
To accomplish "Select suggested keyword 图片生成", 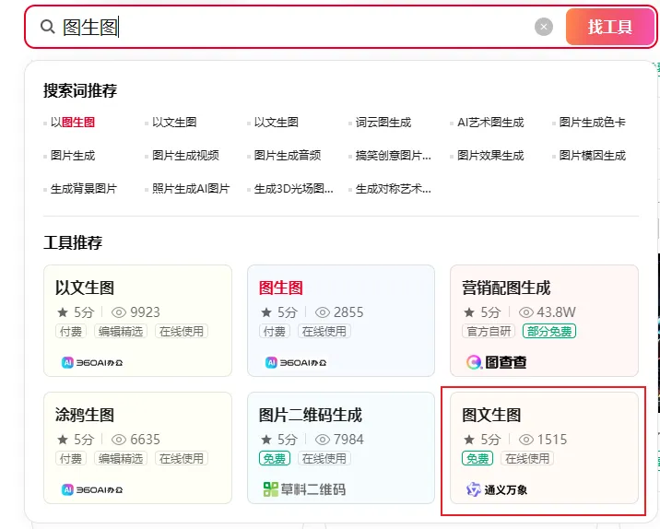I will [x=73, y=156].
